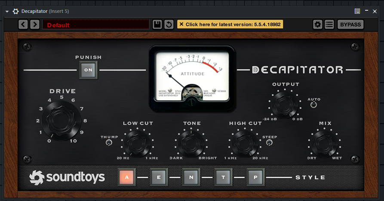Open the detached-window grid icon in title bar
This screenshot has height=201, width=384.
coord(357,11)
